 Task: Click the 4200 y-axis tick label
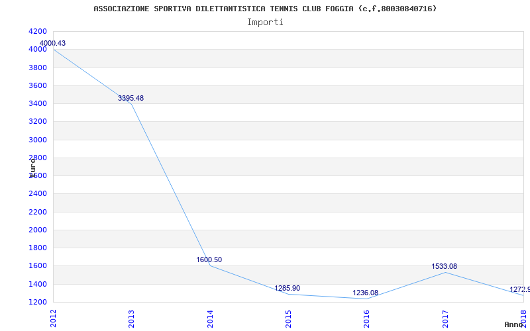pyautogui.click(x=38, y=31)
